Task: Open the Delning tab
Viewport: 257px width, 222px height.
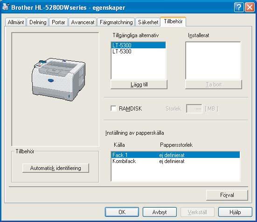Action: (x=38, y=22)
